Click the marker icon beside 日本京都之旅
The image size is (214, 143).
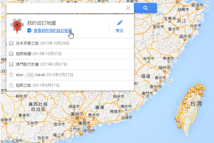(11, 43)
